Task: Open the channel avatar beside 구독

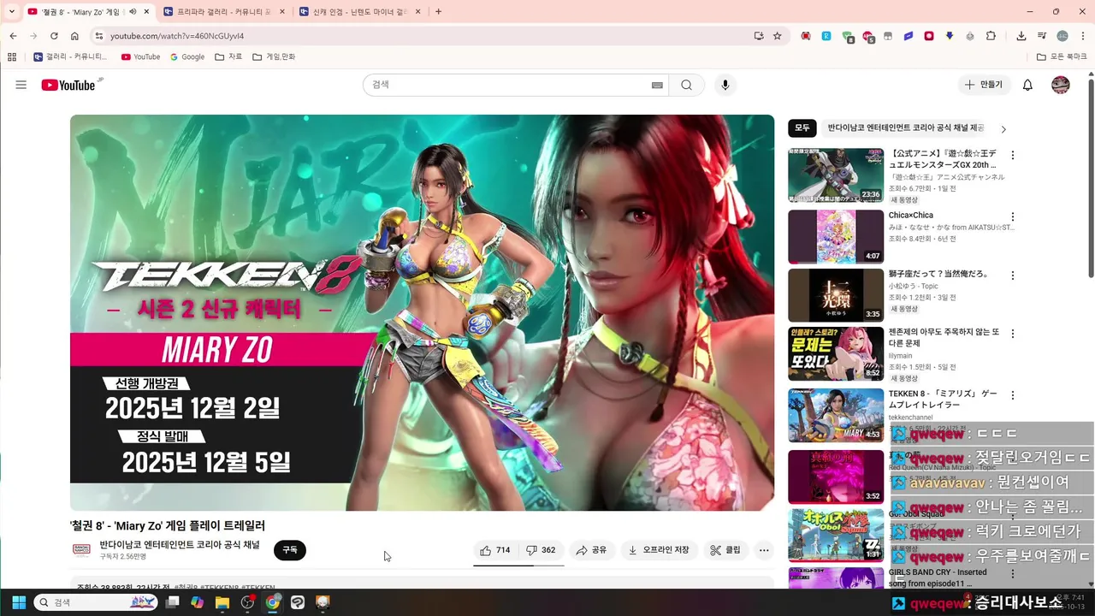Action: pos(81,550)
